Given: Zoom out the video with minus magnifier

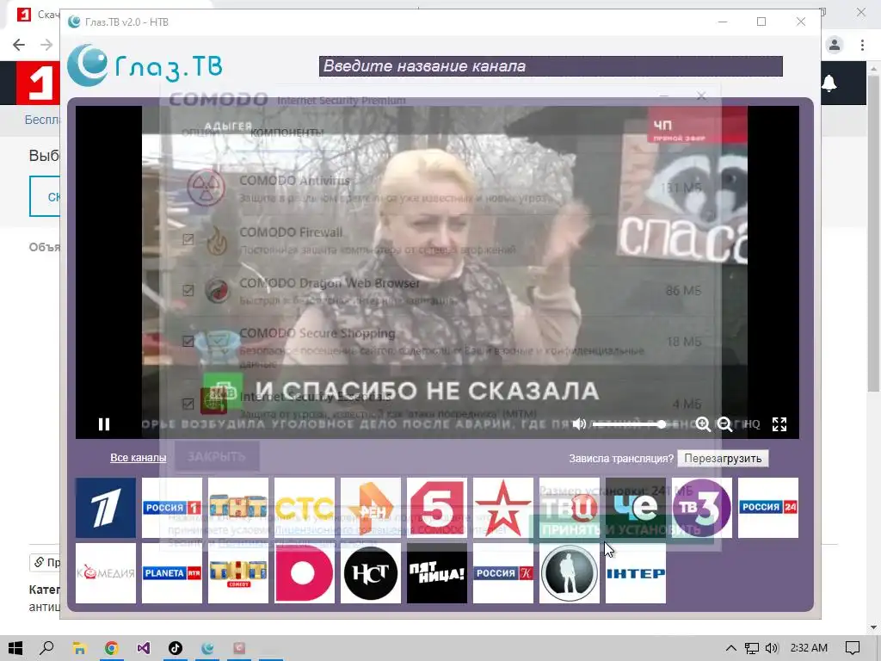Looking at the screenshot, I should [724, 423].
